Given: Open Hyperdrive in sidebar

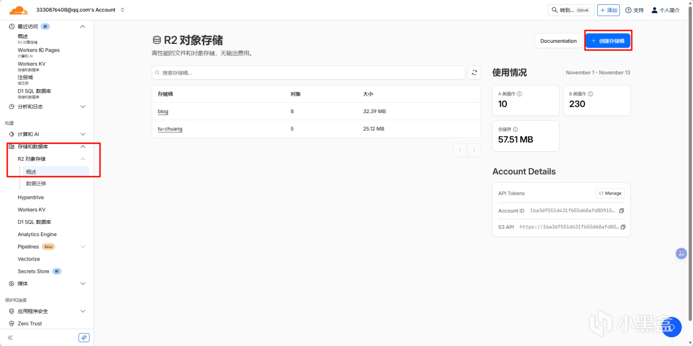Looking at the screenshot, I should (x=31, y=198).
